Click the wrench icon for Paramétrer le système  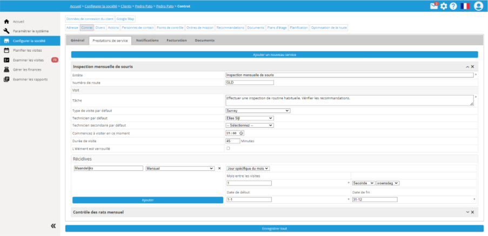(6, 31)
